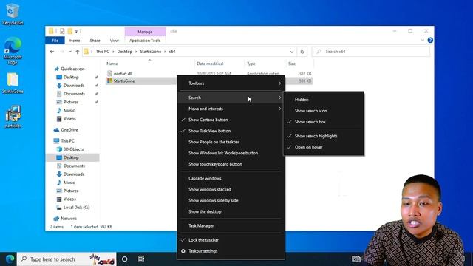The width and height of the screenshot is (473, 266).
Task: Expand the Toolbars submenu
Action: (231, 83)
